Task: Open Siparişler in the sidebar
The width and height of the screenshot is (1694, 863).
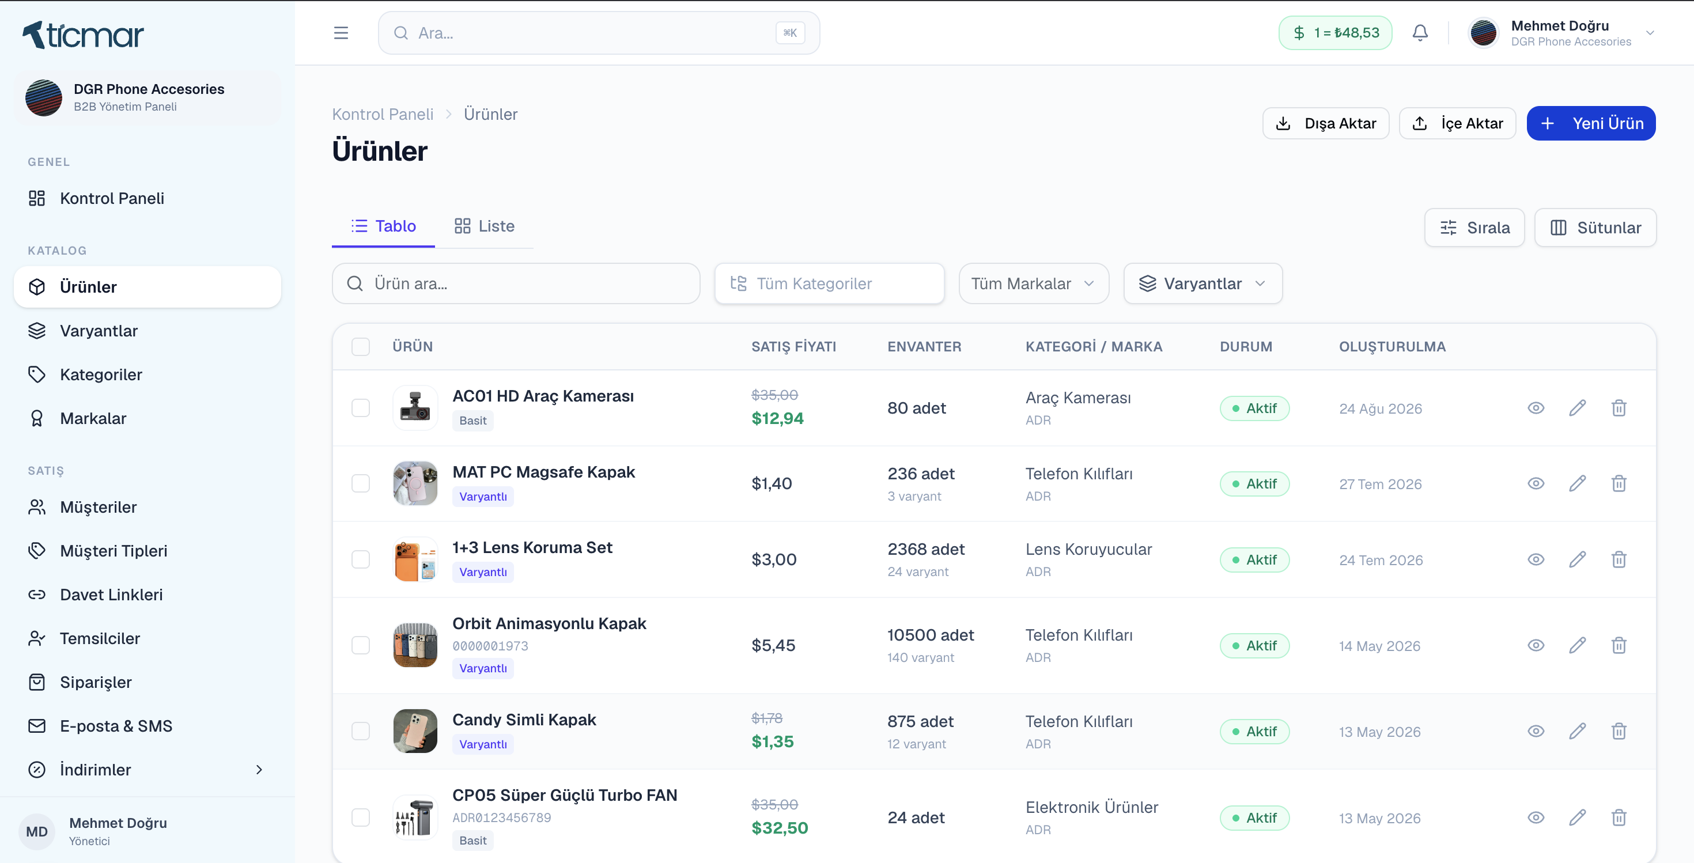Action: pos(148,682)
